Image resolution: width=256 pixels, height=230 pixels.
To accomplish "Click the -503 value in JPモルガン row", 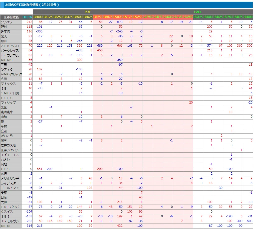I will coord(249,221).
